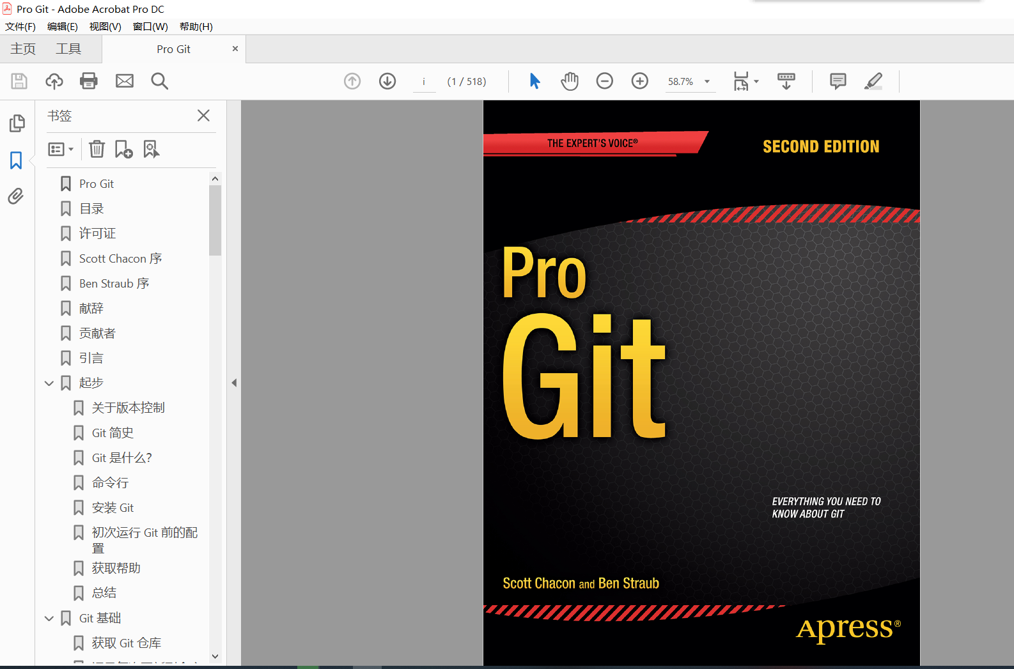Open the 获取帮助 bookmark

coord(116,568)
